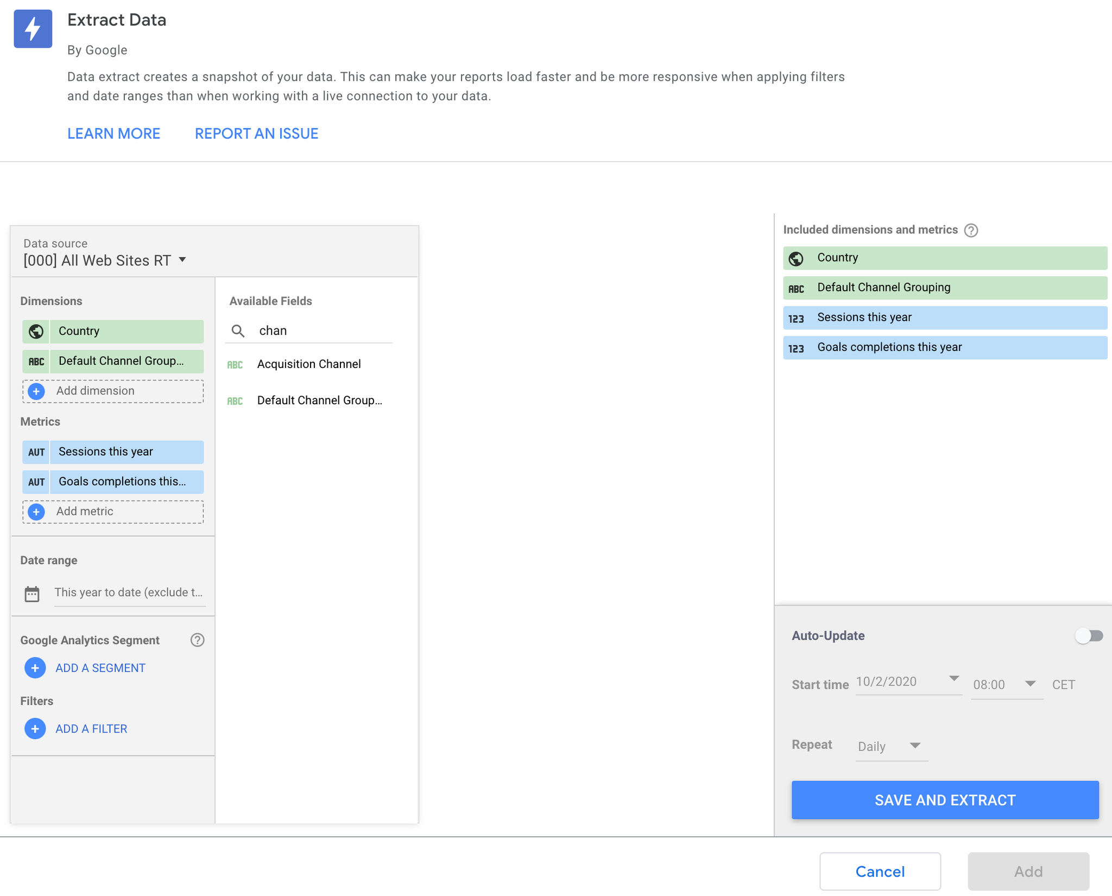1112x896 pixels.
Task: Open the Data source dropdown
Action: pyautogui.click(x=105, y=260)
